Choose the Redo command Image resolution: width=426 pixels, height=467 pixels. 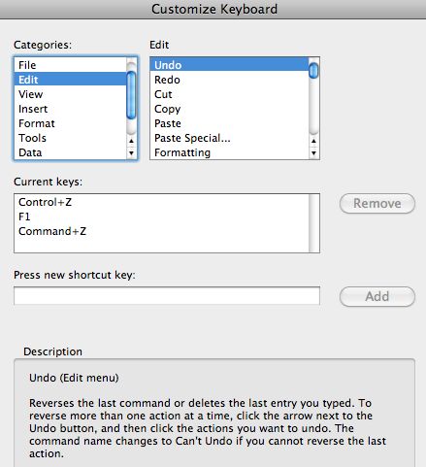tap(229, 80)
